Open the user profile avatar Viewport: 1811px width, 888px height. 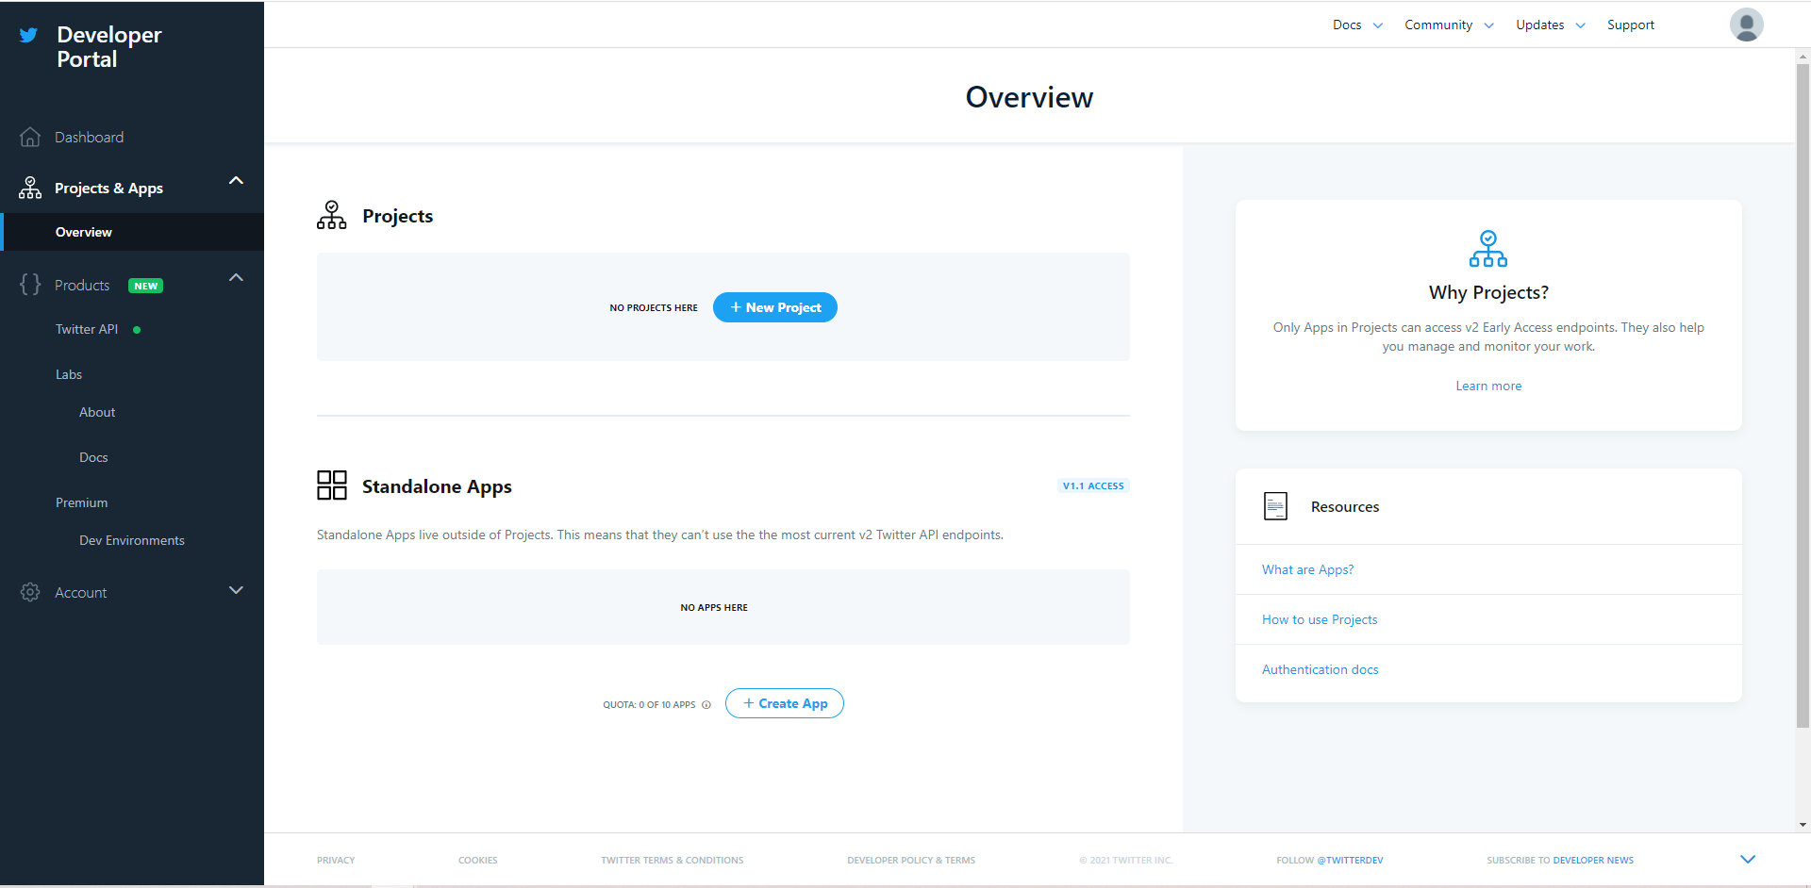1746,25
